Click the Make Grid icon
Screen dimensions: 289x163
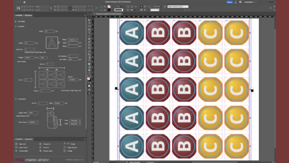click(16, 144)
